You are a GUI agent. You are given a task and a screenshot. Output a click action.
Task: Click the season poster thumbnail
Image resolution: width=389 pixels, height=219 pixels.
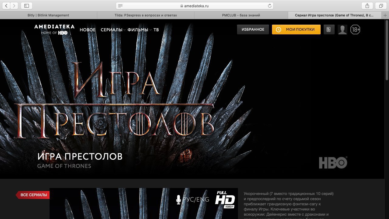coord(144,203)
